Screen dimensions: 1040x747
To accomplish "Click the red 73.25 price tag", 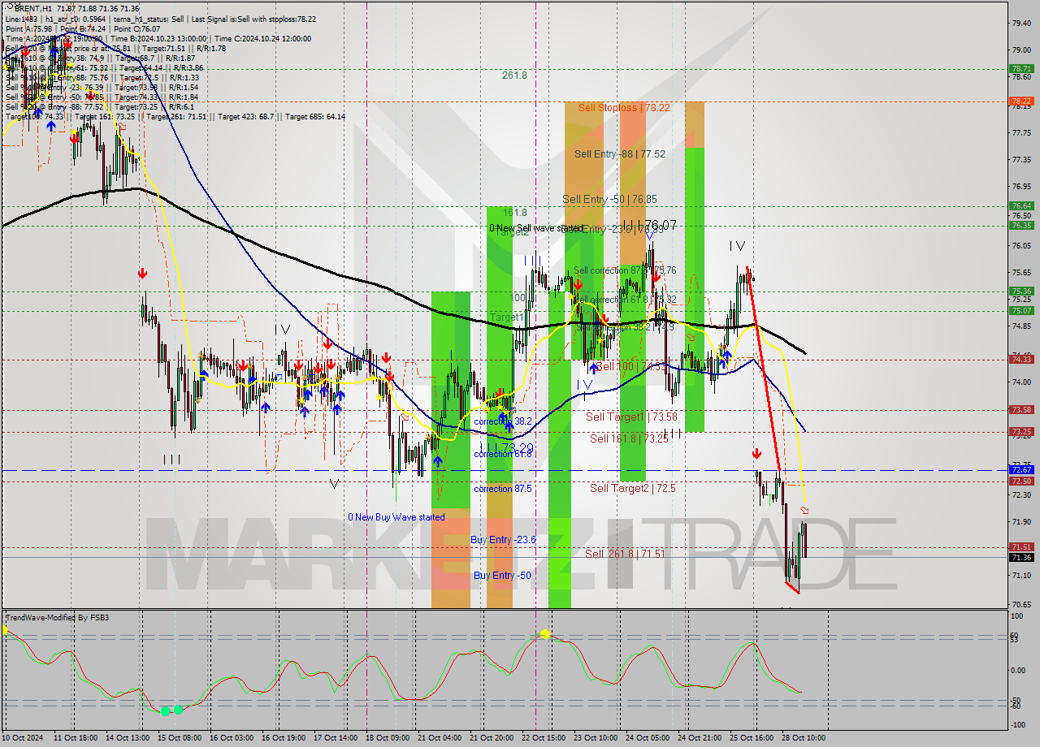I will tap(1020, 431).
